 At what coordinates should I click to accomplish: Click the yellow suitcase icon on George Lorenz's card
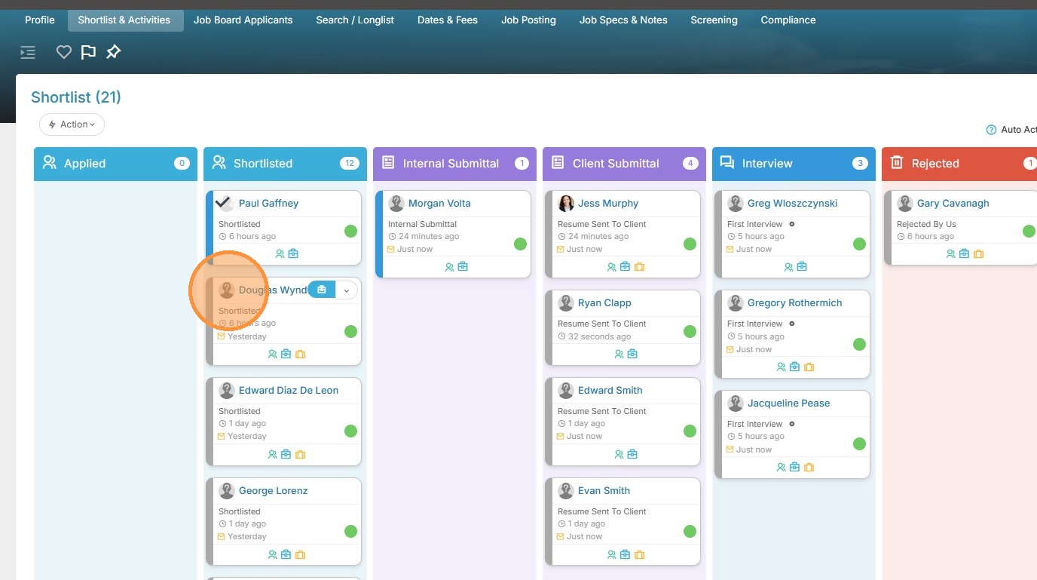click(x=300, y=555)
